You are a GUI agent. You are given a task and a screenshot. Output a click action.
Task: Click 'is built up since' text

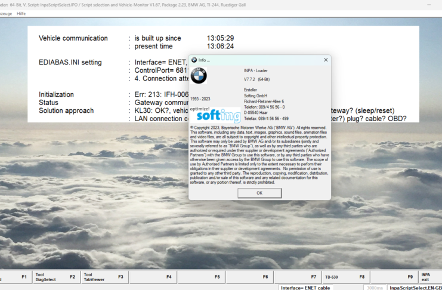157,38
